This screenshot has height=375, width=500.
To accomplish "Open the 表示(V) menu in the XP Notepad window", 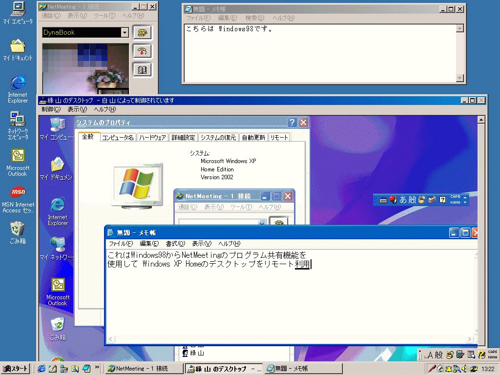I will [202, 244].
